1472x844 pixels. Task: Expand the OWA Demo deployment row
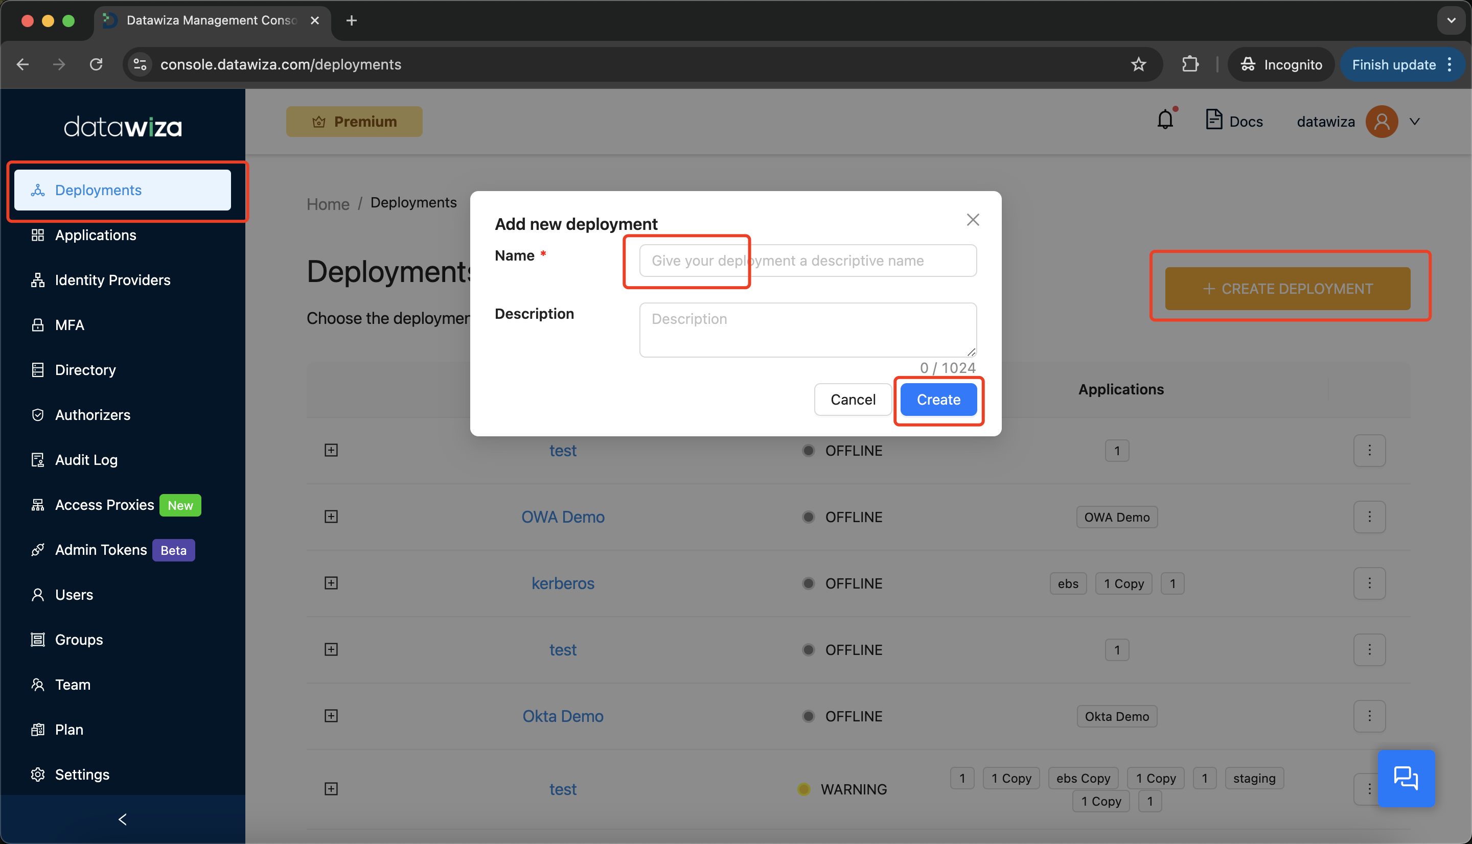(331, 517)
